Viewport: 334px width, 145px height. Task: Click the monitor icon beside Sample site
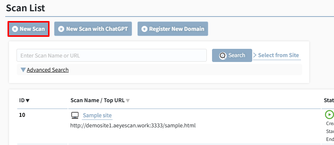click(75, 115)
